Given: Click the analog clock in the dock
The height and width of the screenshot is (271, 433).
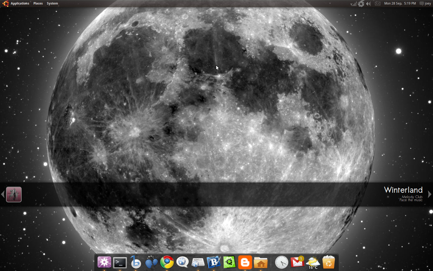Looking at the screenshot, I should (281, 263).
